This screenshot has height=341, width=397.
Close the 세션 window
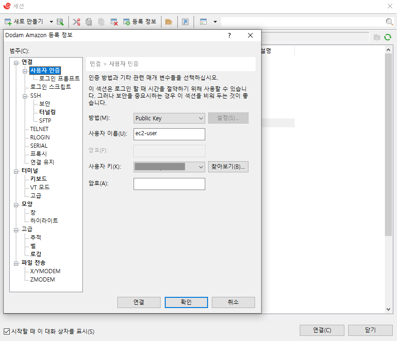tap(390, 6)
